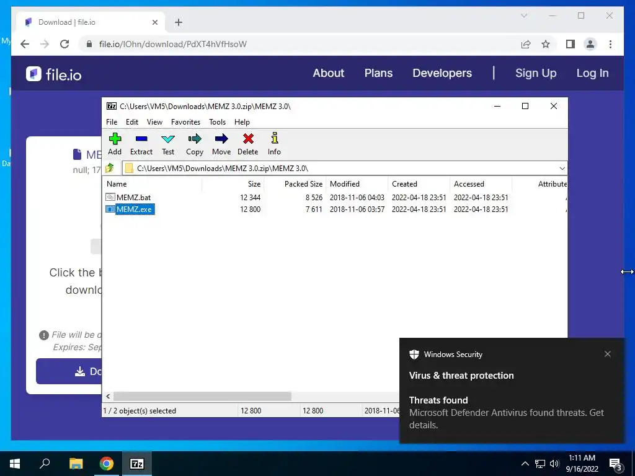
Task: Choose the Move toolbar icon
Action: (221, 139)
